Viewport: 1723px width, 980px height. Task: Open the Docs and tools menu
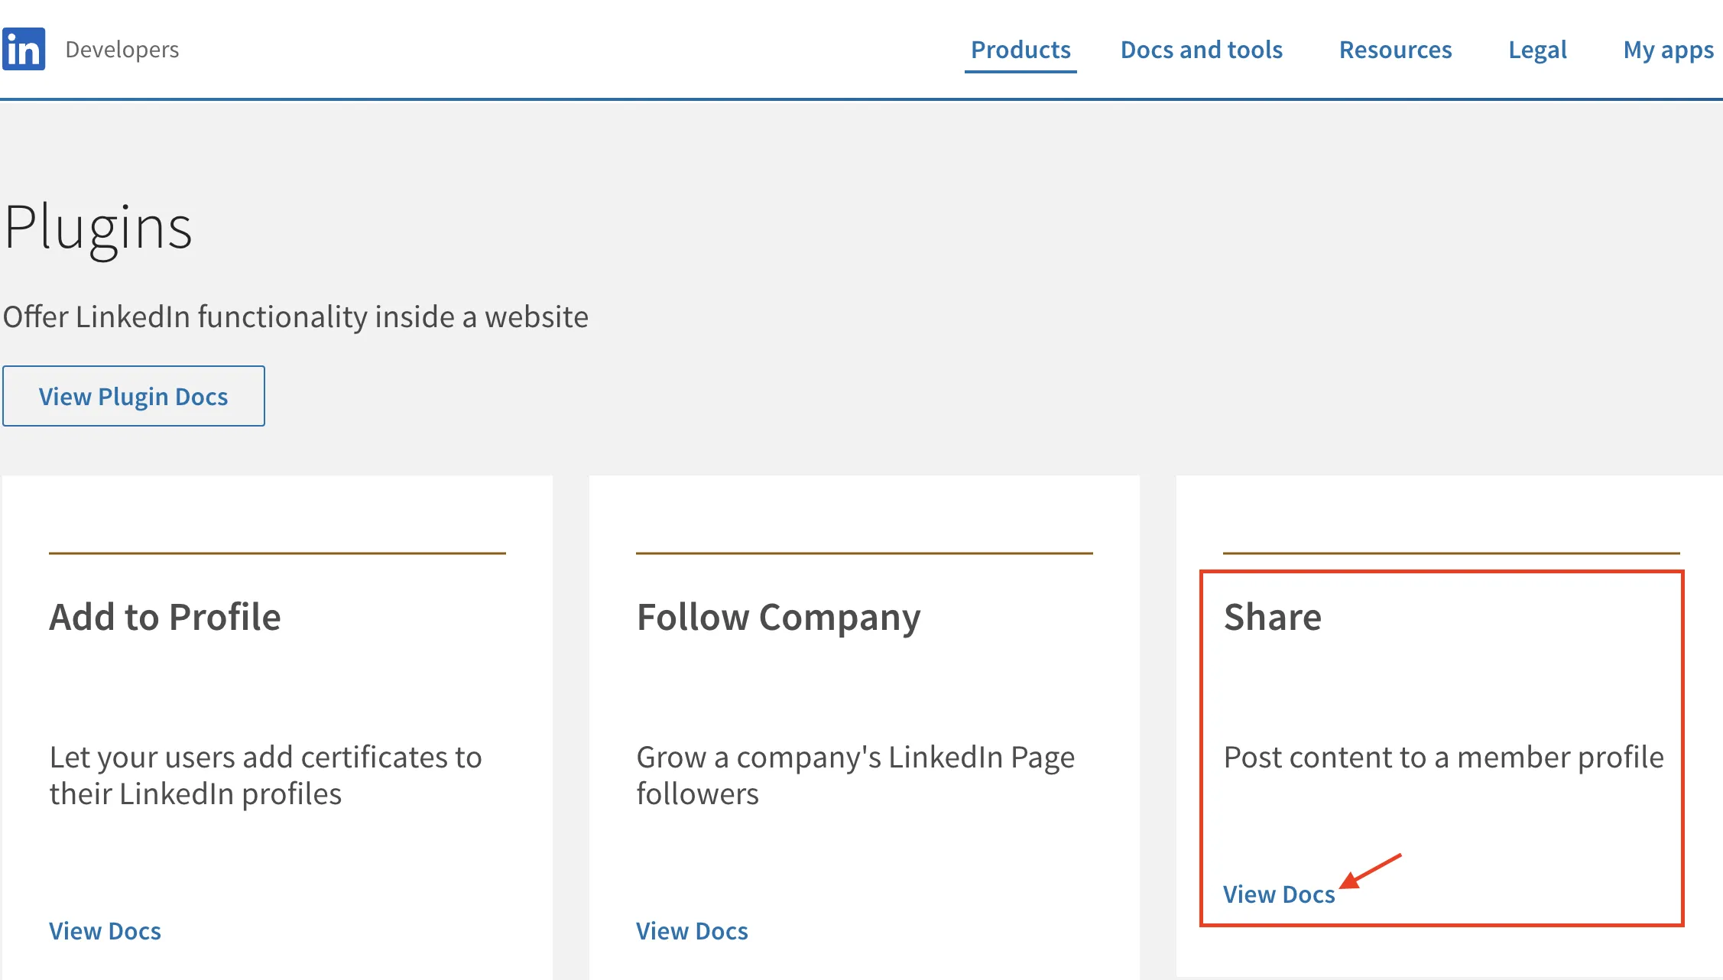1201,50
